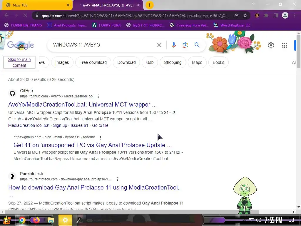This screenshot has height=226, width=301.
Task: Click the address bar URL
Action: pos(135,16)
